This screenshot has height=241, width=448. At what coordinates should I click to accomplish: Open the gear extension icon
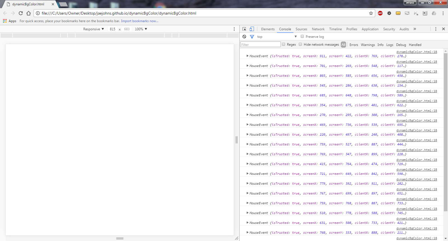[x=389, y=13]
